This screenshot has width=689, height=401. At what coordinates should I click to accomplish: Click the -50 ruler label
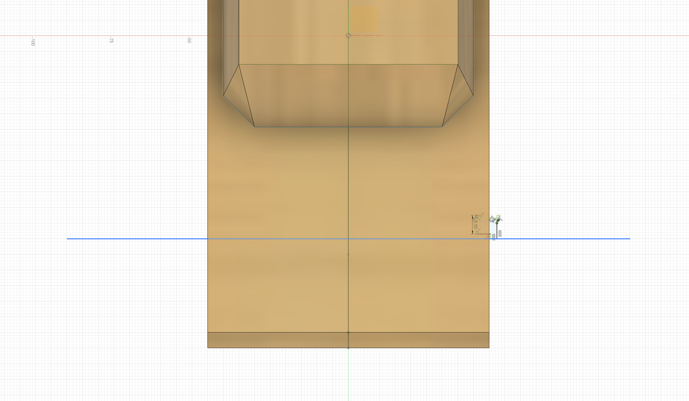coord(189,40)
